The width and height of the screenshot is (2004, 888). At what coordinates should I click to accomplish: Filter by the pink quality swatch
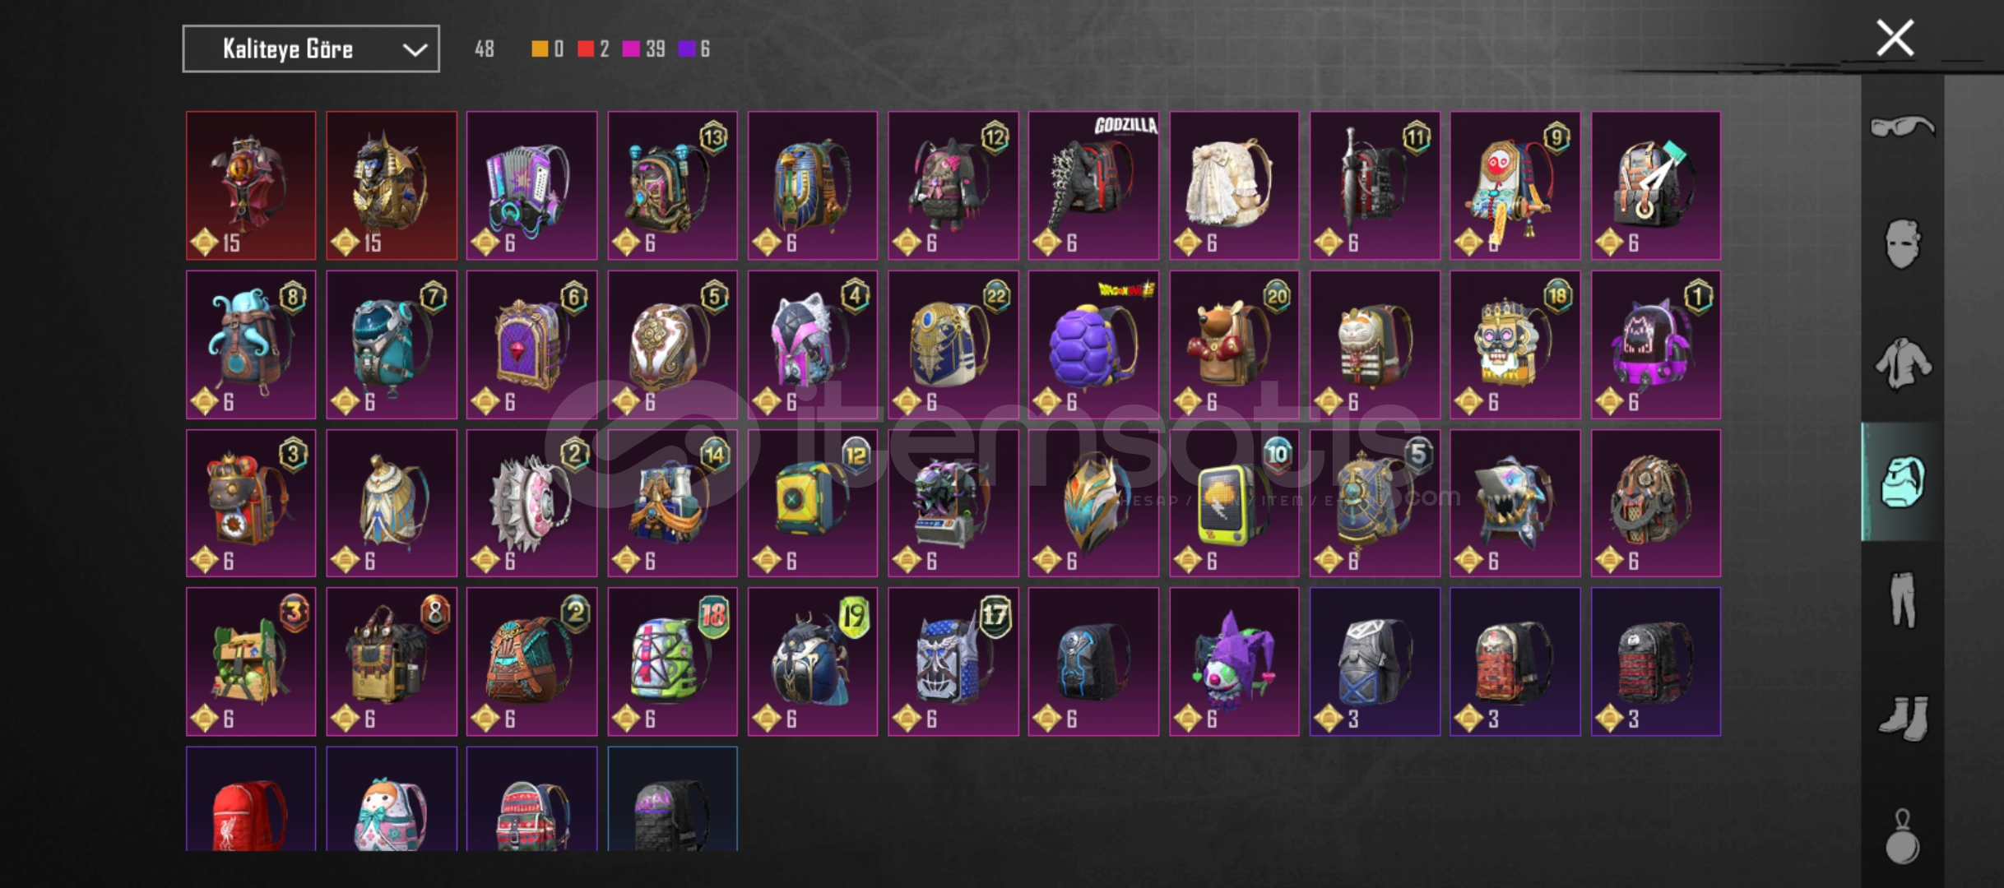point(631,49)
